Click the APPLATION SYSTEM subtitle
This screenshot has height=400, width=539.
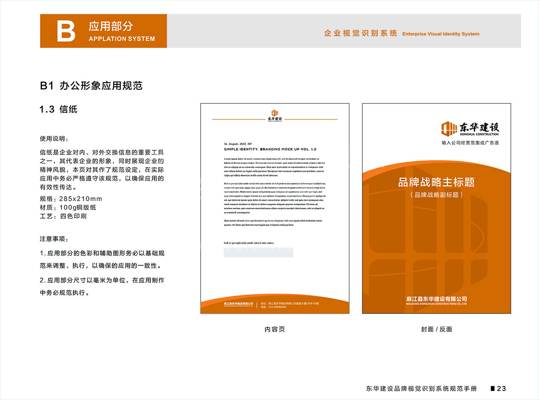122,39
